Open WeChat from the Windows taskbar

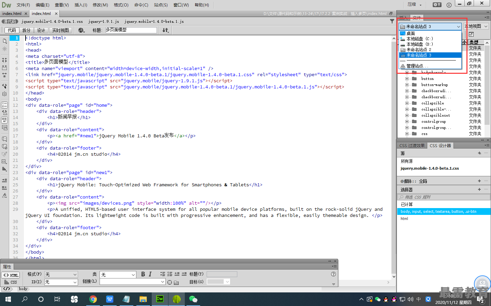(x=193, y=299)
